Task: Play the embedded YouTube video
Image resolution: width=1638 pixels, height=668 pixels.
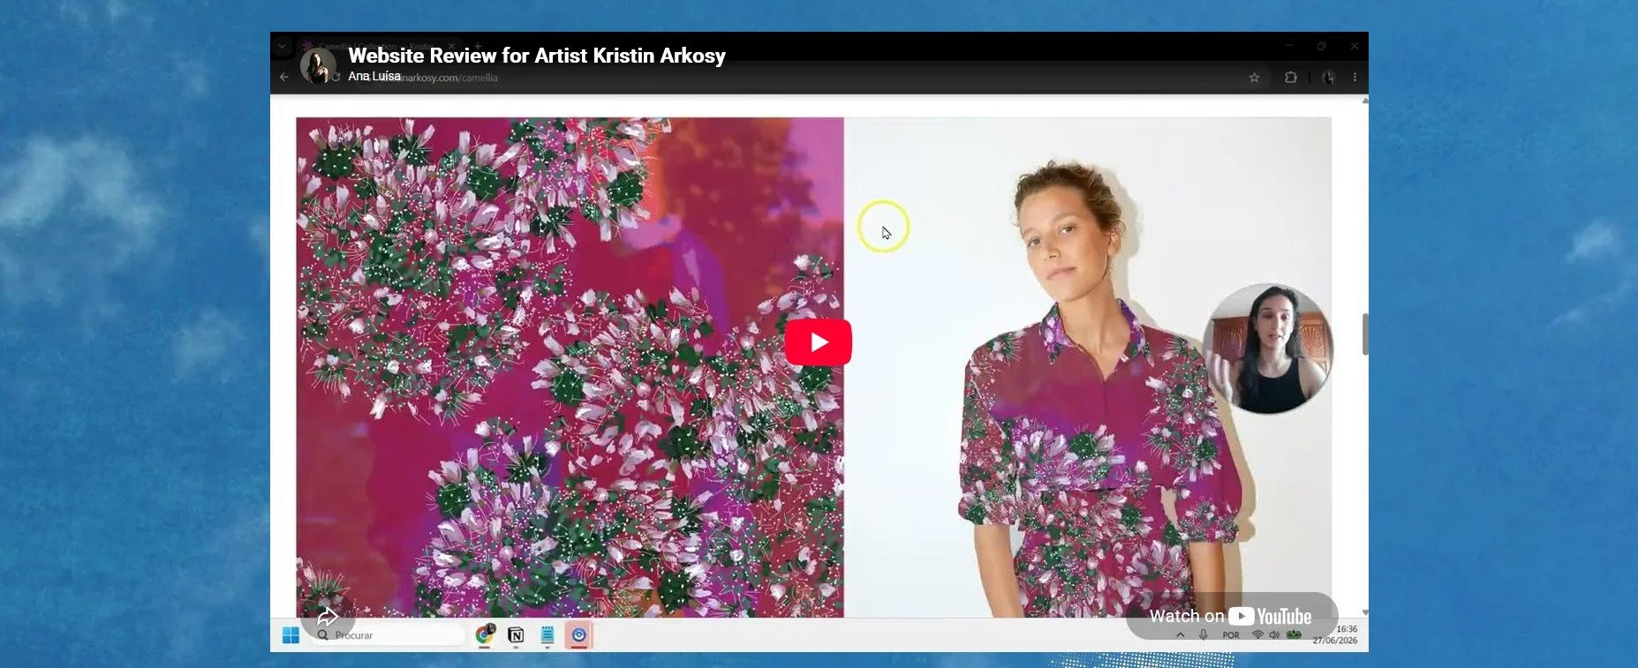Action: point(818,342)
